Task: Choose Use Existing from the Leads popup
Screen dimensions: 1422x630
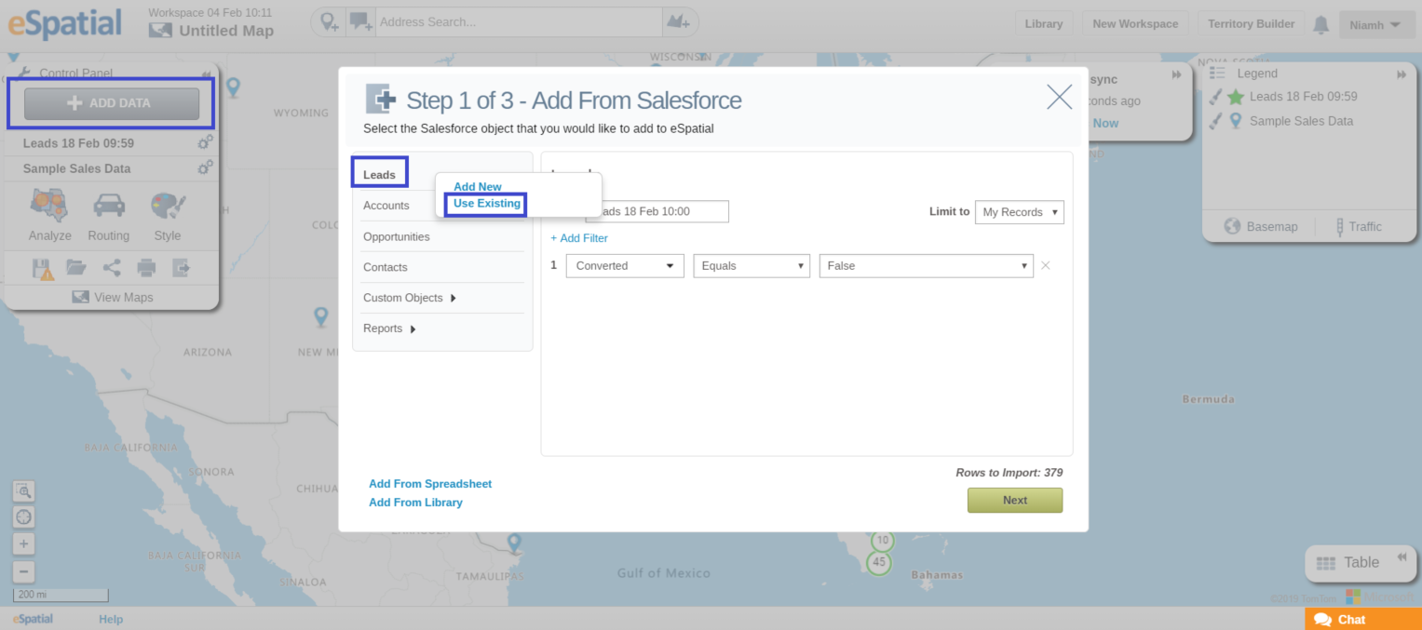Action: click(x=487, y=204)
